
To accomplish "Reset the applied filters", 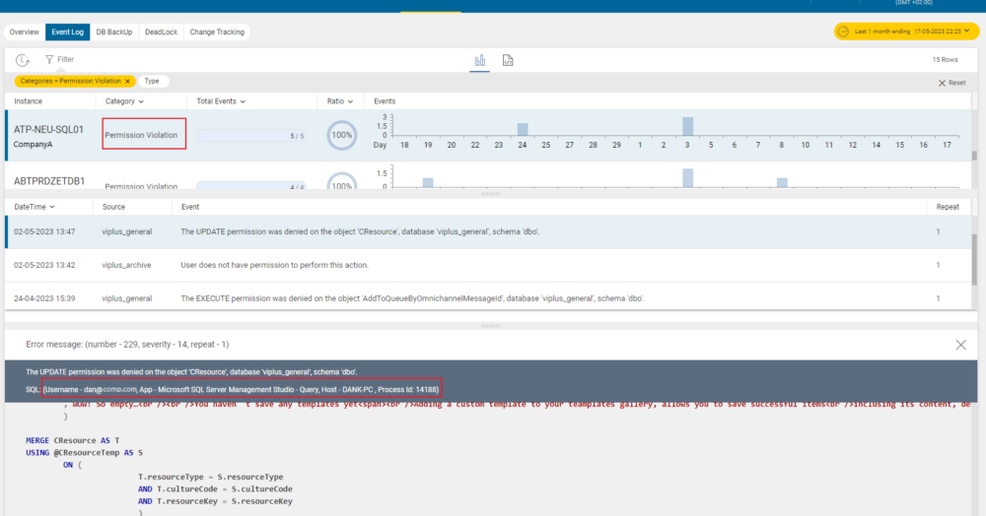I will point(951,83).
